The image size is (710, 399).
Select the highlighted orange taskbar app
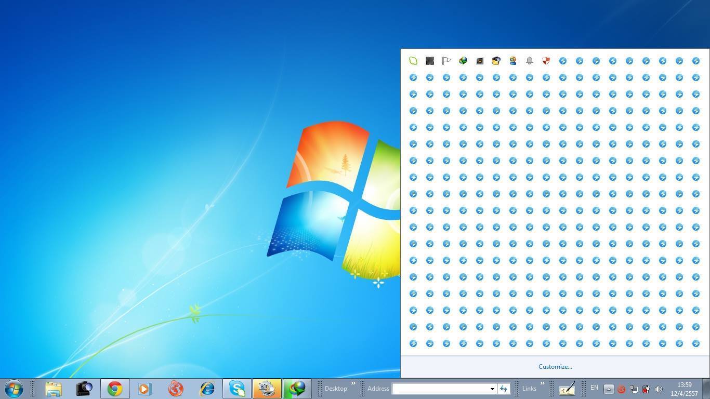tap(267, 389)
